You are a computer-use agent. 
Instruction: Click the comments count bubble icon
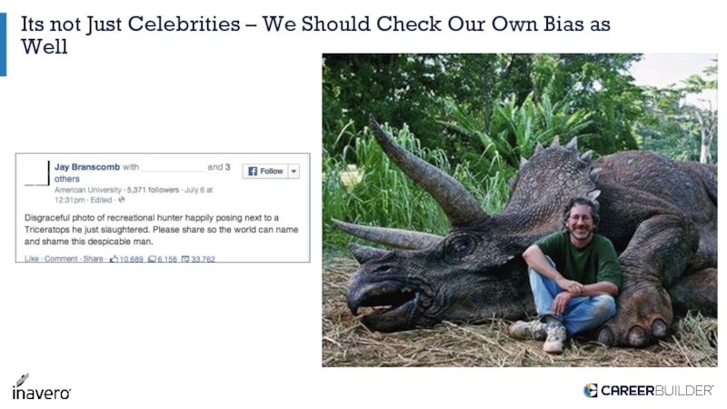pyautogui.click(x=152, y=259)
